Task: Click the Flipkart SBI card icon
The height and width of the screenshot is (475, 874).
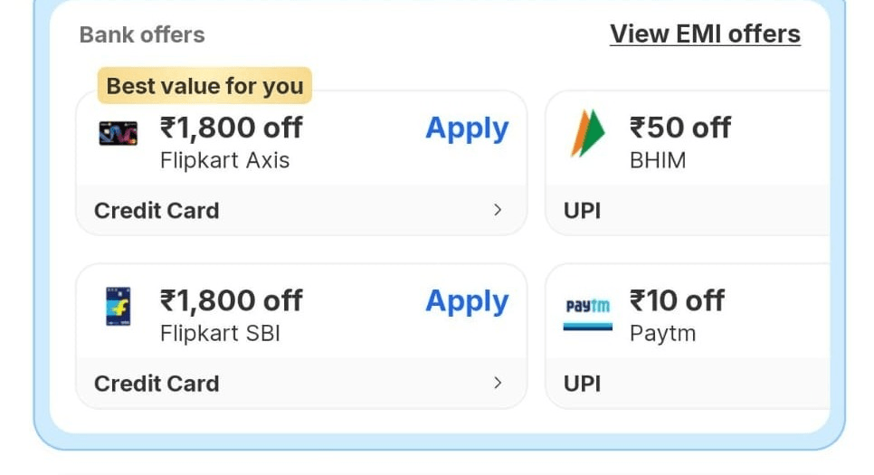Action: [x=118, y=307]
